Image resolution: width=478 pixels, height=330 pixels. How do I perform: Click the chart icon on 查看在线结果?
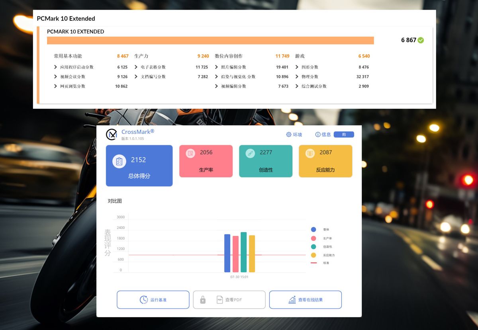coord(292,300)
